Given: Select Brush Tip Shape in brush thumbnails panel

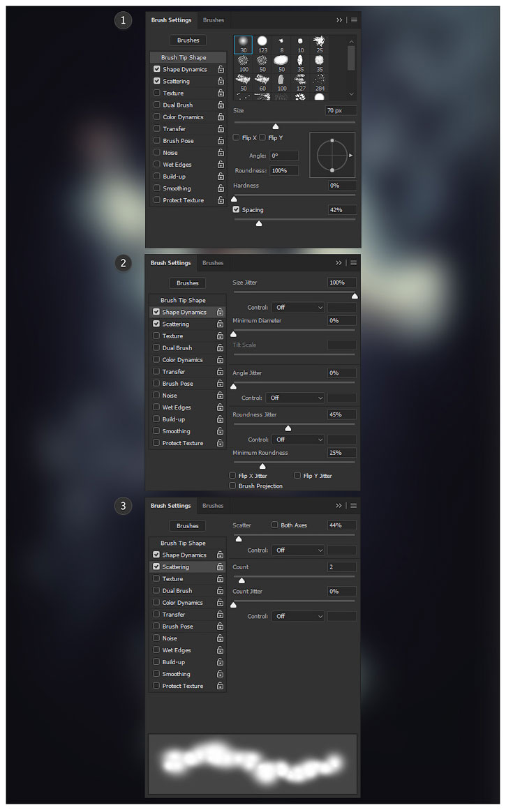Looking at the screenshot, I should [x=188, y=57].
